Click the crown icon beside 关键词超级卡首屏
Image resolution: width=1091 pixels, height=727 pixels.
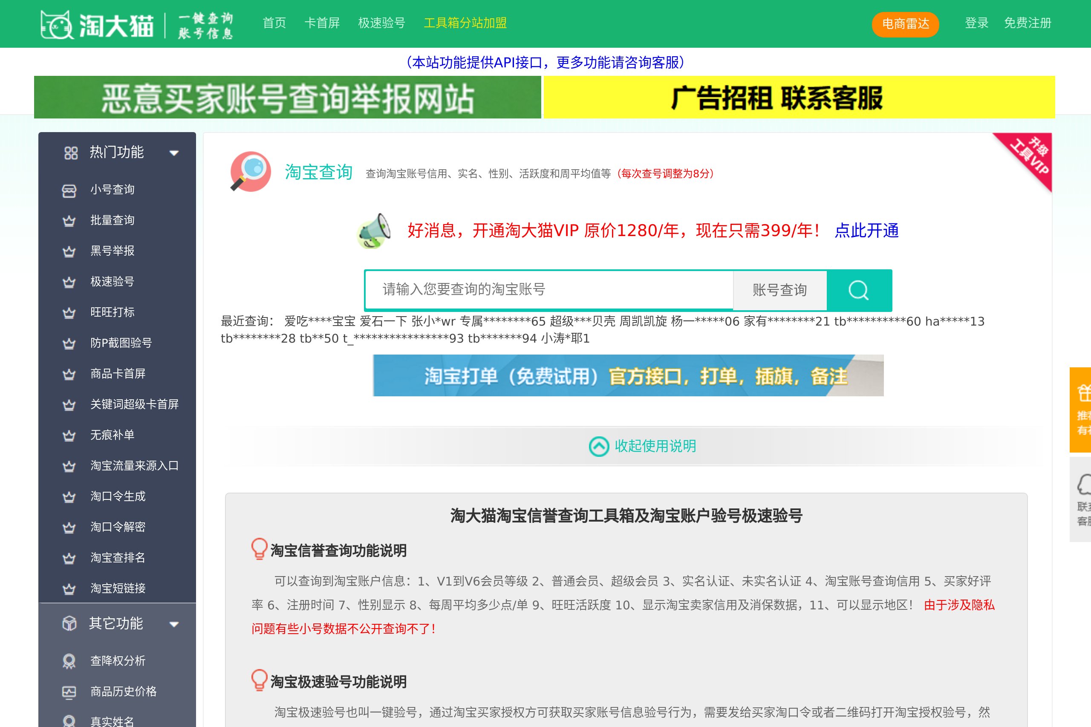click(69, 405)
